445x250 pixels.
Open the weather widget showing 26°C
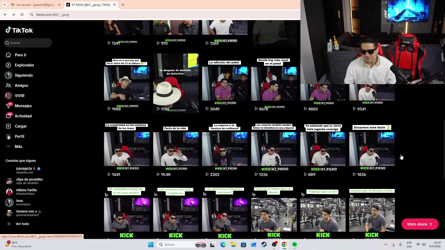pos(17,244)
